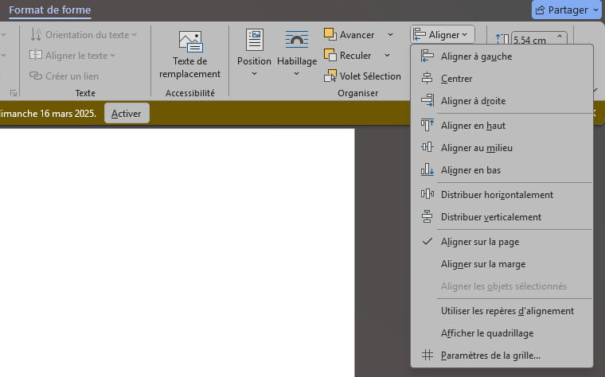Click the Distribuer horizontalement icon
The height and width of the screenshot is (377, 605).
tap(427, 194)
